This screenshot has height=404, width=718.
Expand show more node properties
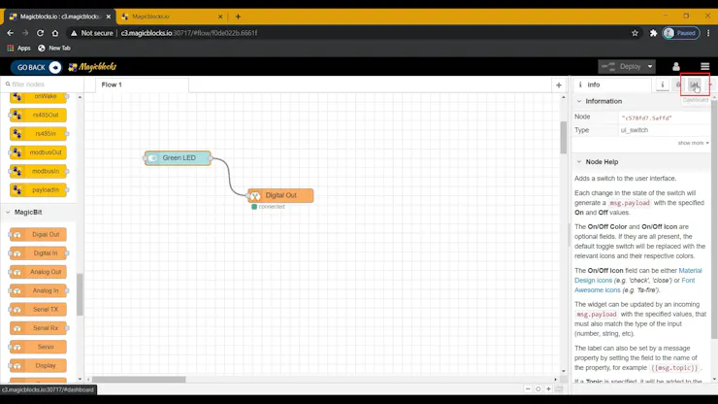pos(693,143)
